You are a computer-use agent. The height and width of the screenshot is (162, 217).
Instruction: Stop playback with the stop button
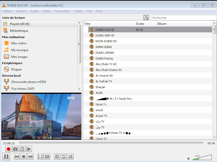tap(24, 157)
